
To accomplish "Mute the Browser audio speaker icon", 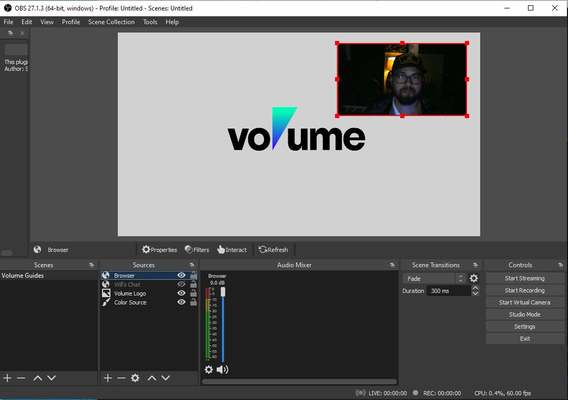I will tap(222, 369).
